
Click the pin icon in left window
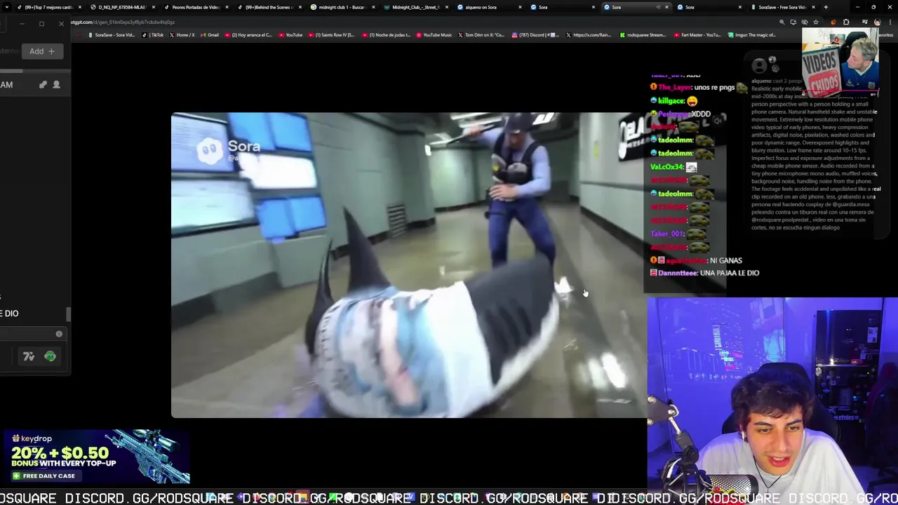tap(43, 85)
